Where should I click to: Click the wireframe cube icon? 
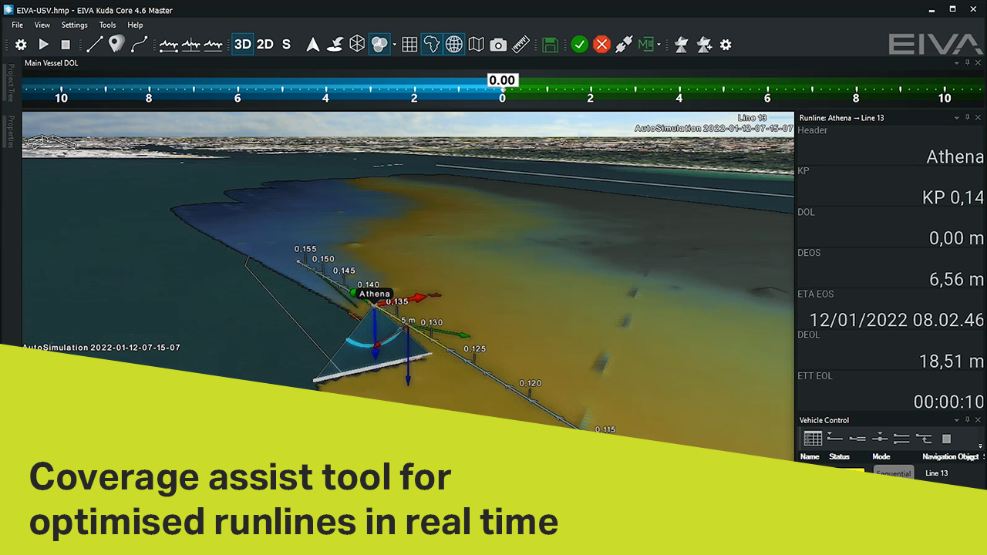tap(357, 45)
